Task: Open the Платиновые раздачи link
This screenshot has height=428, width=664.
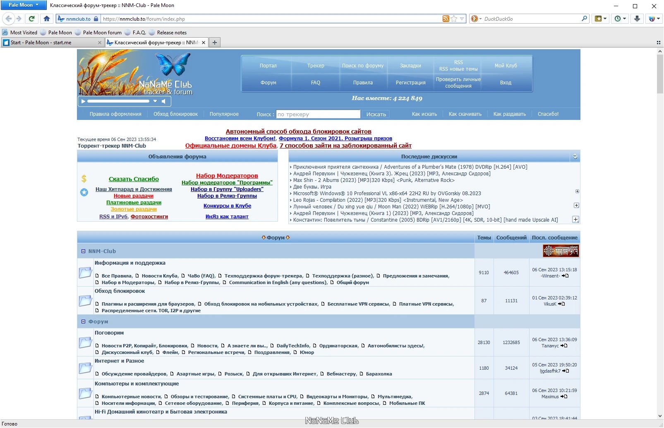Action: click(x=134, y=203)
